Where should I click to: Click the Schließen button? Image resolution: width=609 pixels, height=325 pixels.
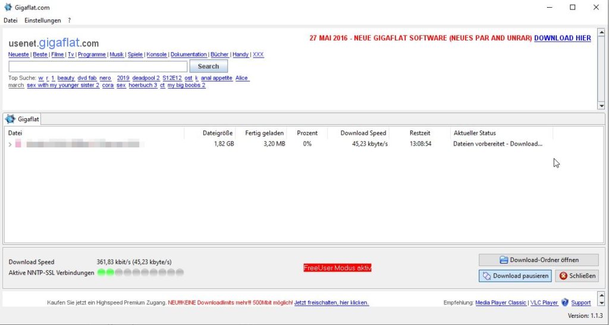coord(577,276)
